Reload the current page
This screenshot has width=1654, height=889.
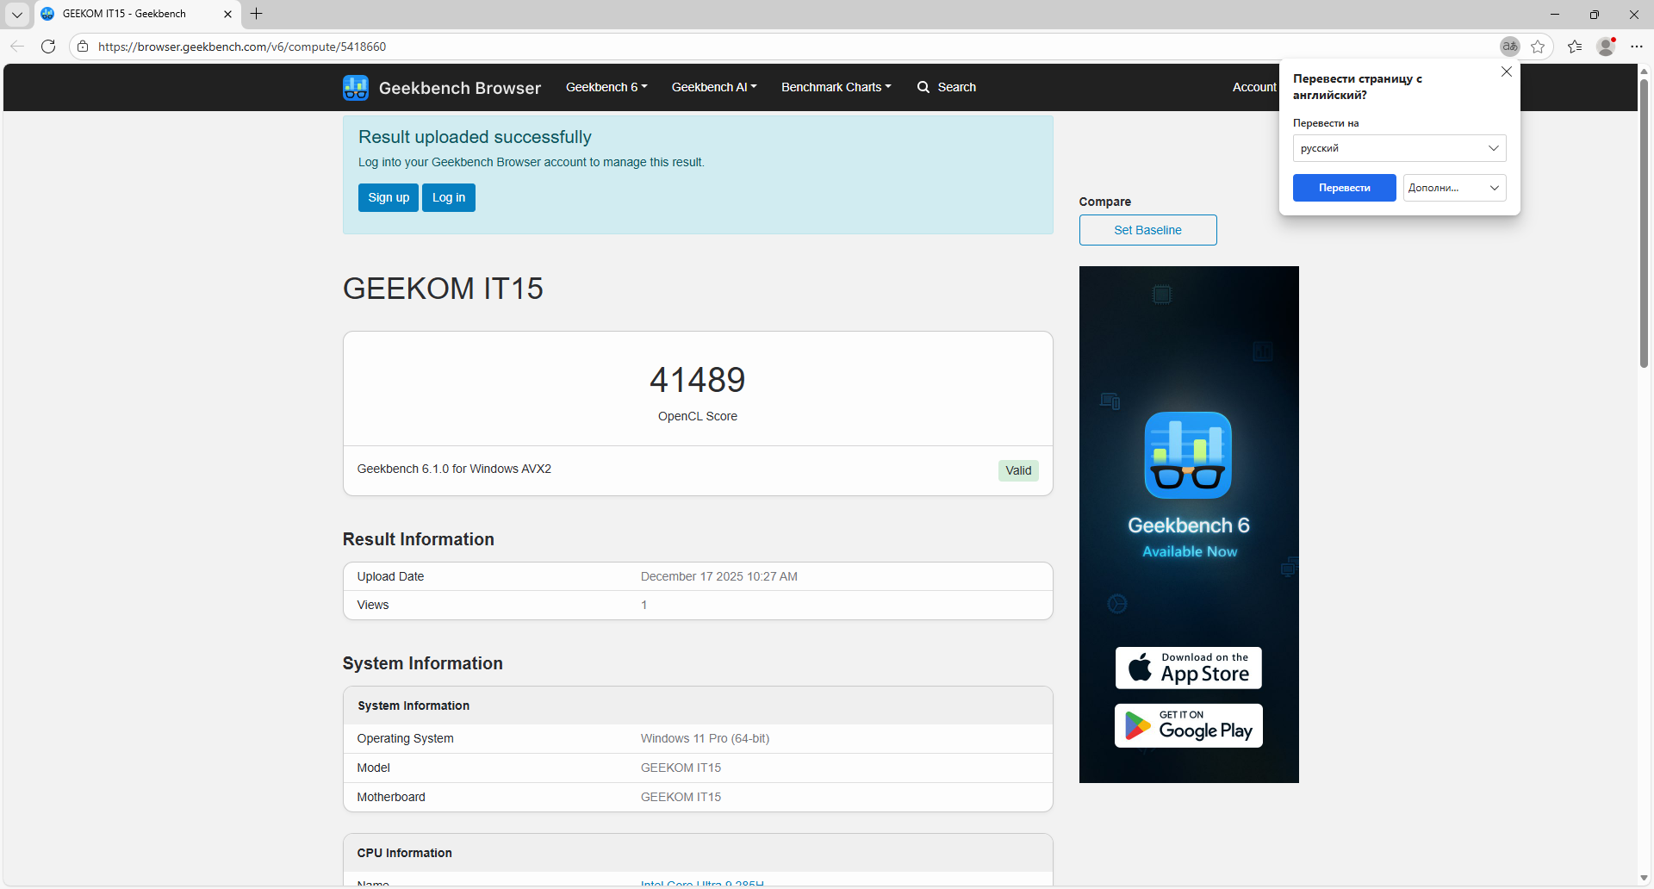pyautogui.click(x=48, y=47)
